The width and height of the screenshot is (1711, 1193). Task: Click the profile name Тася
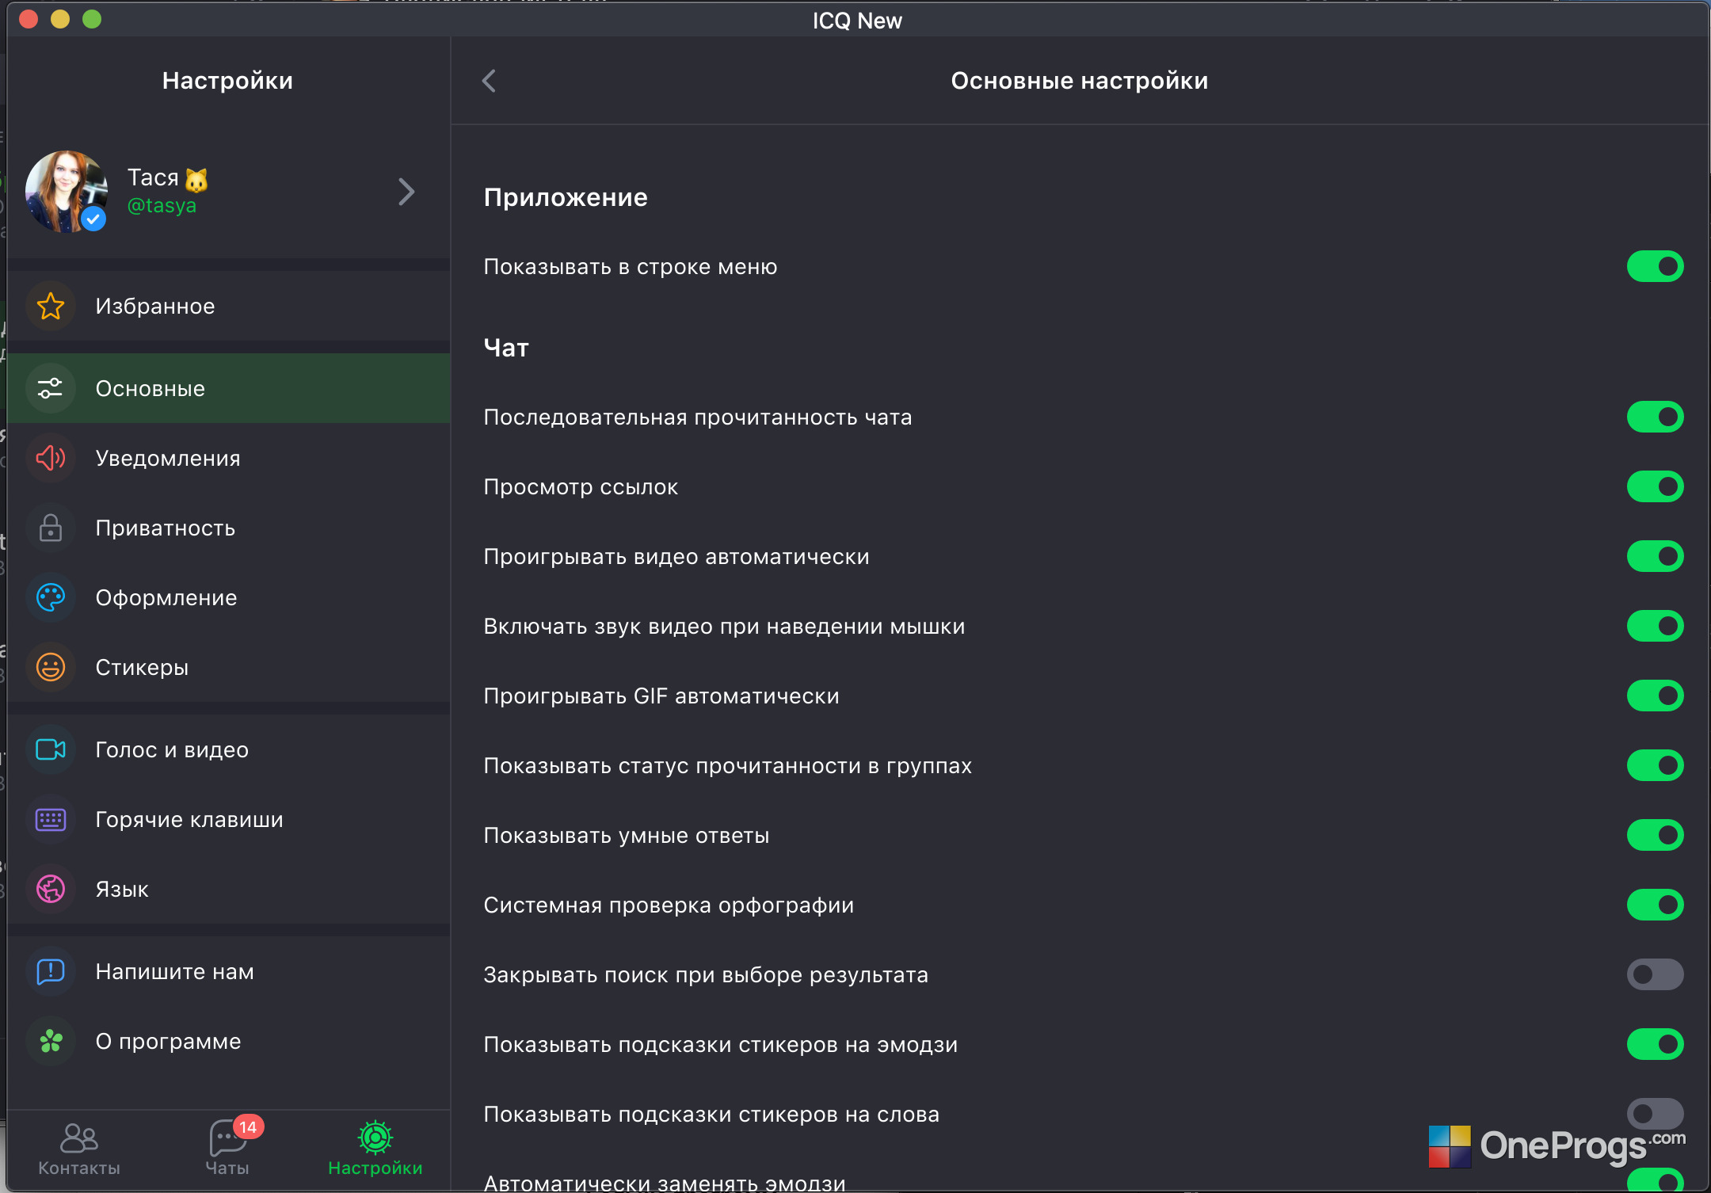[153, 177]
